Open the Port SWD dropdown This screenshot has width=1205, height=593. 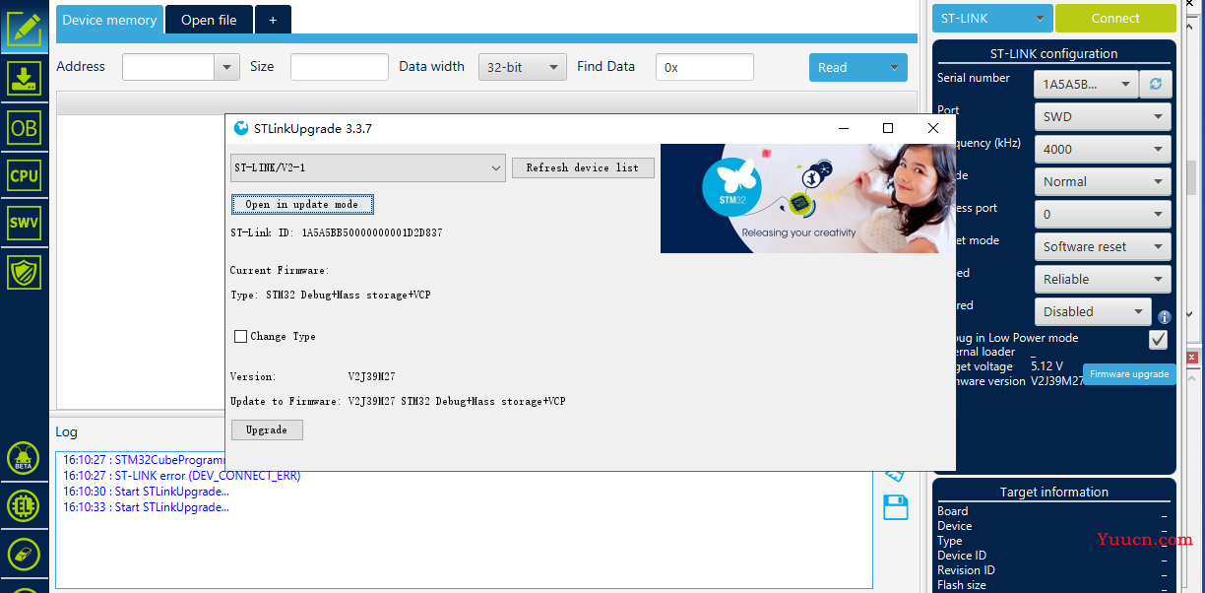[1104, 116]
